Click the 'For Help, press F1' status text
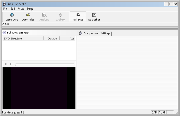 coord(13,112)
